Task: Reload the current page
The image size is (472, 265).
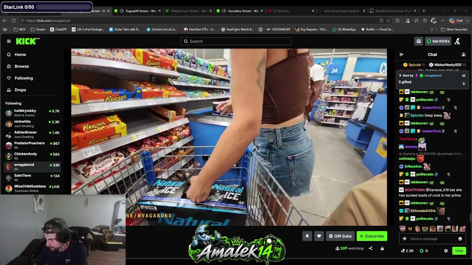Action: click(14, 21)
